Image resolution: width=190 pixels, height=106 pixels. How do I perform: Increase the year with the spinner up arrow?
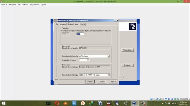coord(85,33)
